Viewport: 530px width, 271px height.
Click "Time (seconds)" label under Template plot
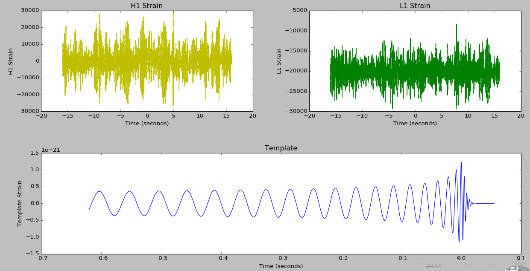pyautogui.click(x=281, y=266)
